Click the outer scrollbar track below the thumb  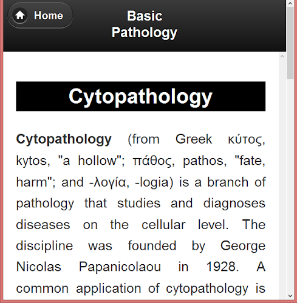[x=290, y=186]
